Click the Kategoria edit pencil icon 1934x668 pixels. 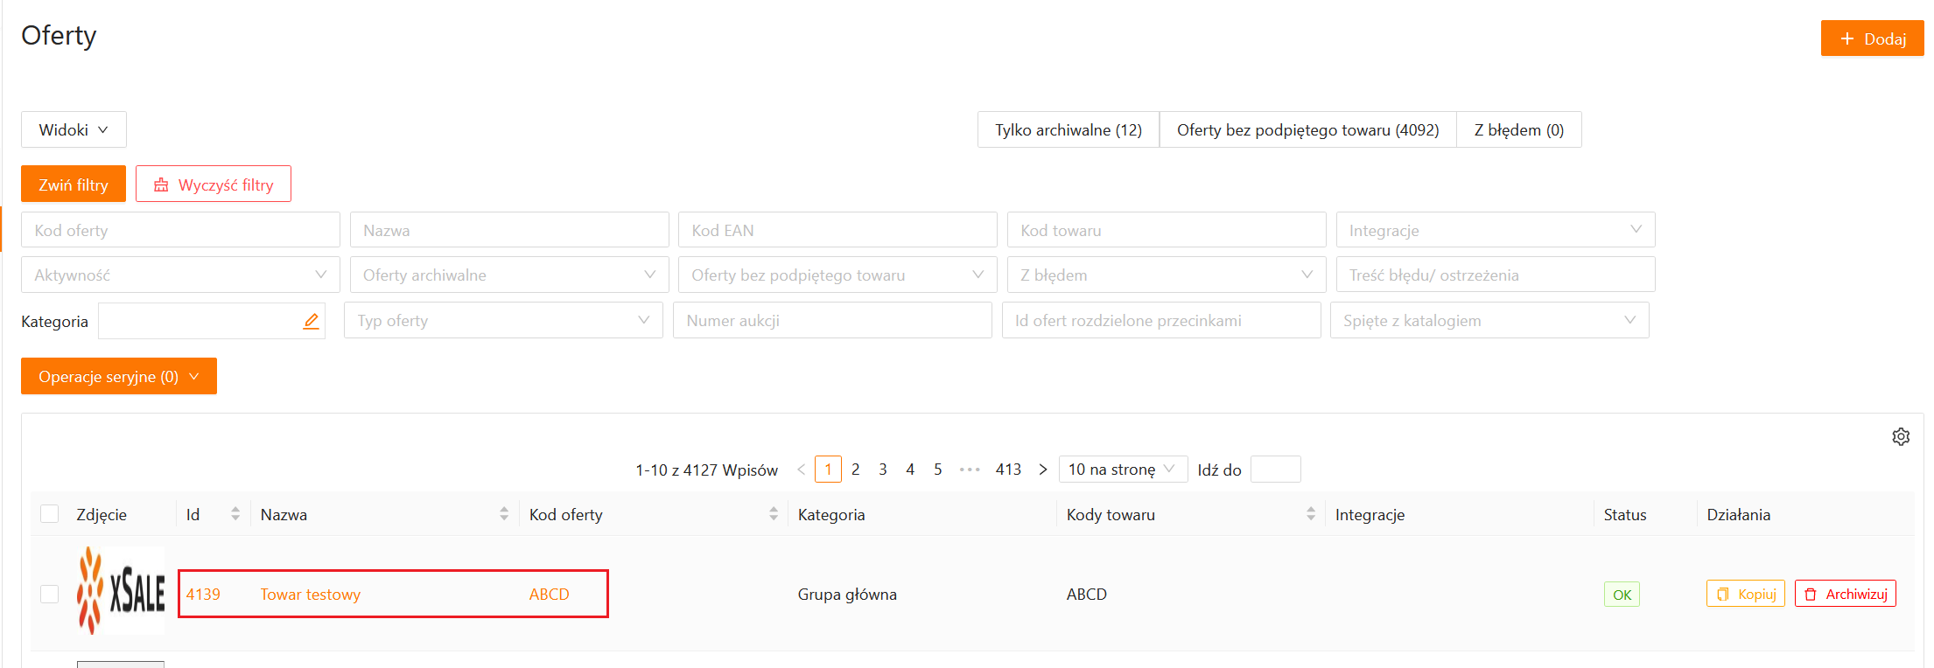(311, 321)
